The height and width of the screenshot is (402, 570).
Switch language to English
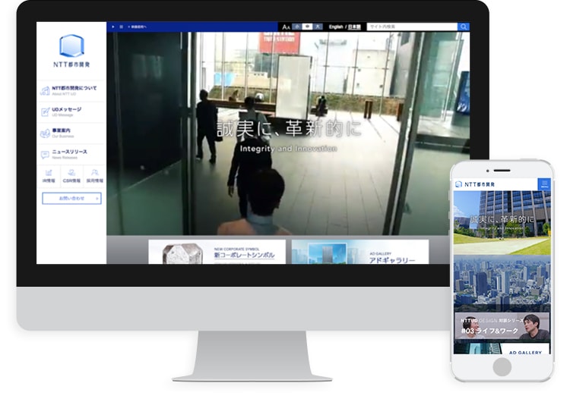point(335,27)
